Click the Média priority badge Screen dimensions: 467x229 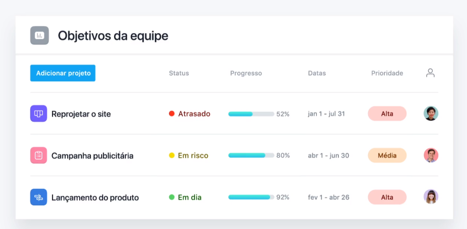click(387, 155)
